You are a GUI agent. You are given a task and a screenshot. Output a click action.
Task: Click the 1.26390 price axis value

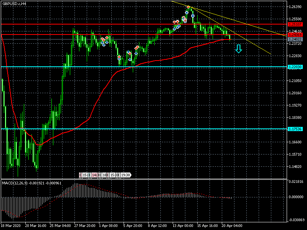295,7
